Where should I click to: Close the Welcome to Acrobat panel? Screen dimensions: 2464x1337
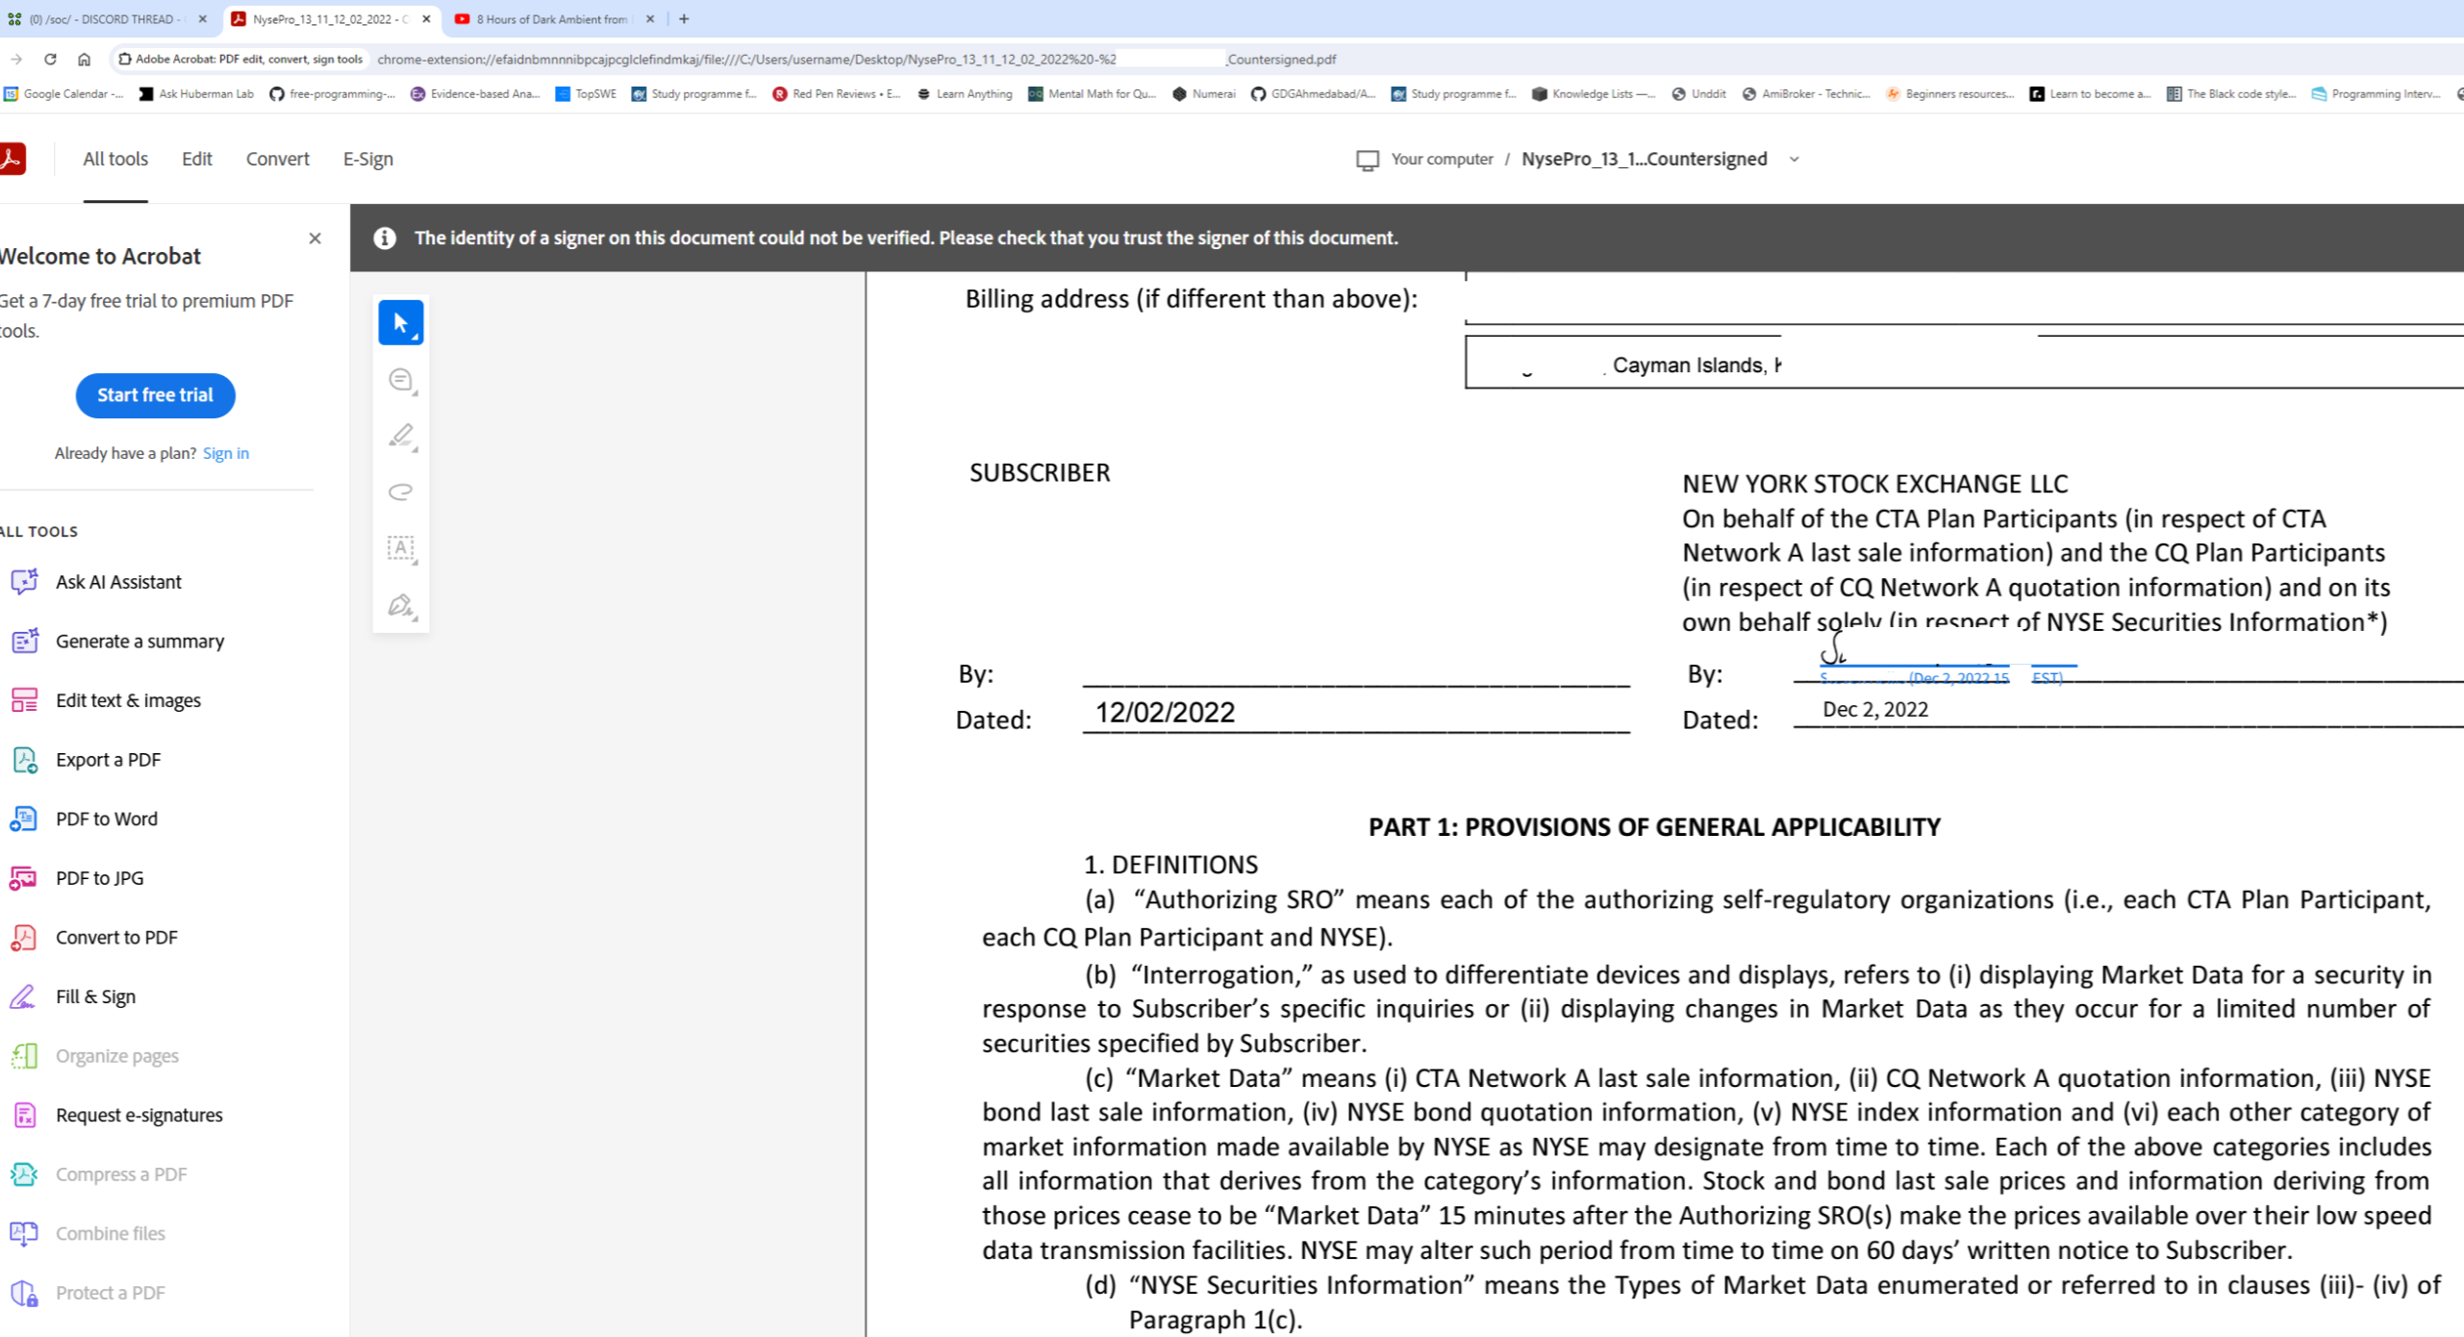pos(314,239)
